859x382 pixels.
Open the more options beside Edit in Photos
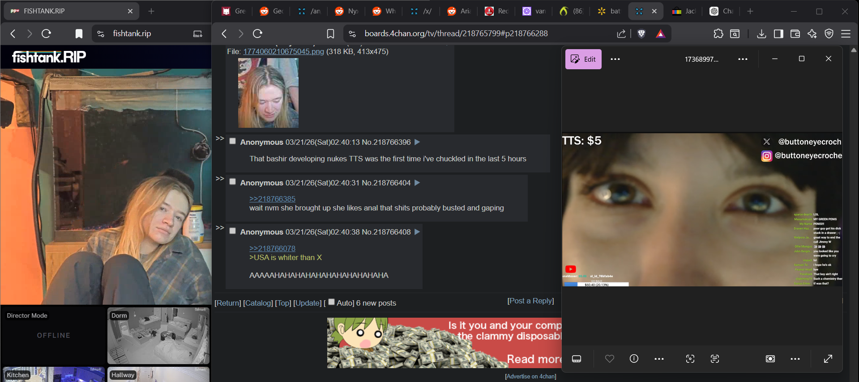click(x=615, y=59)
